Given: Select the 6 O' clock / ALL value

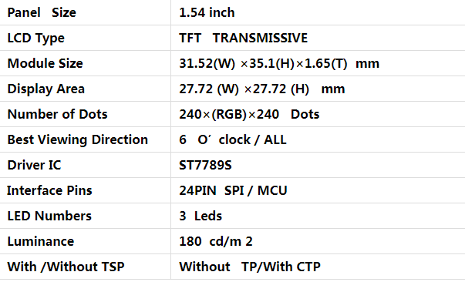Looking at the screenshot, I should pyautogui.click(x=233, y=139).
